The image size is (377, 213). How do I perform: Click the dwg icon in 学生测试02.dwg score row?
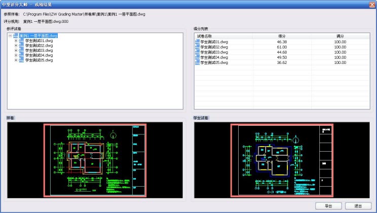click(x=198, y=47)
